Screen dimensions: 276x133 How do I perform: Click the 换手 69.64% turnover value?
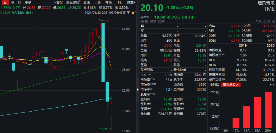[200, 36]
